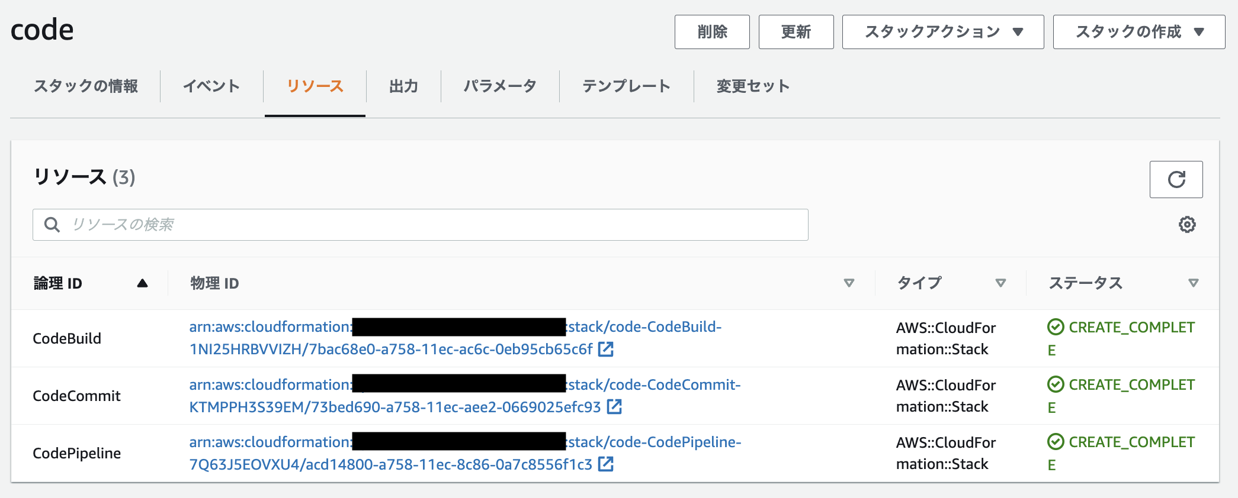Open the CodeBuild stack external link icon

pos(605,350)
